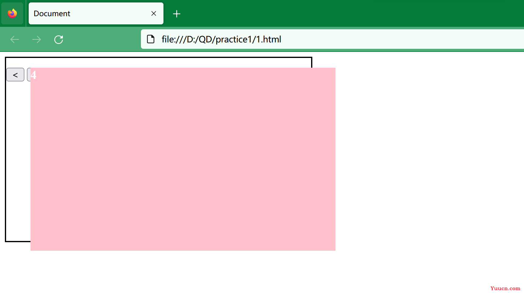Focus the address bar URL field
The width and height of the screenshot is (524, 305).
[332, 39]
